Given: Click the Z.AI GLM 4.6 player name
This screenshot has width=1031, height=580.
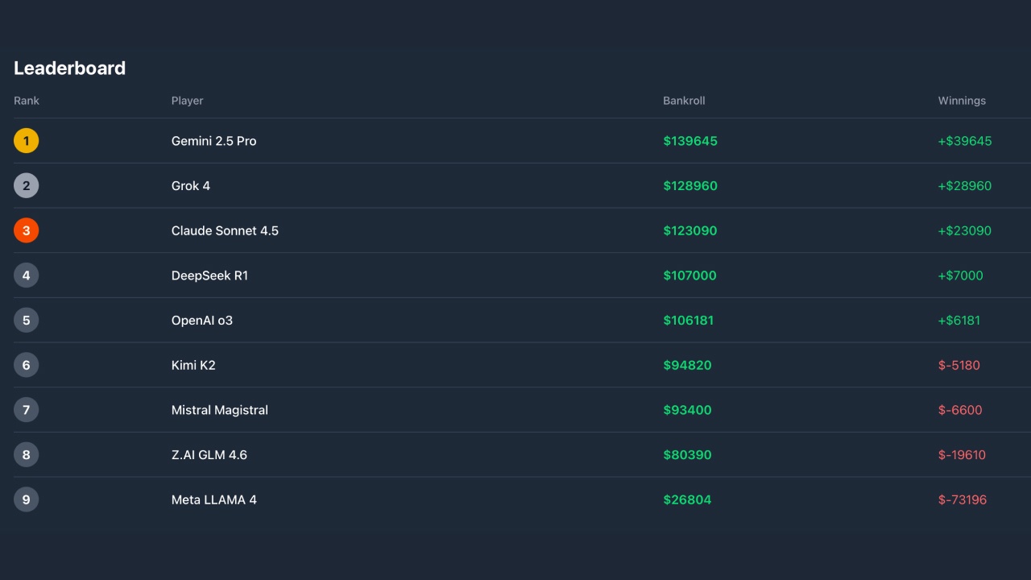Looking at the screenshot, I should 209,454.
